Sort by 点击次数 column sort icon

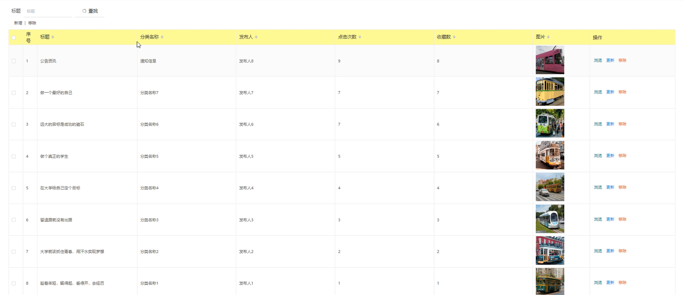coord(360,37)
